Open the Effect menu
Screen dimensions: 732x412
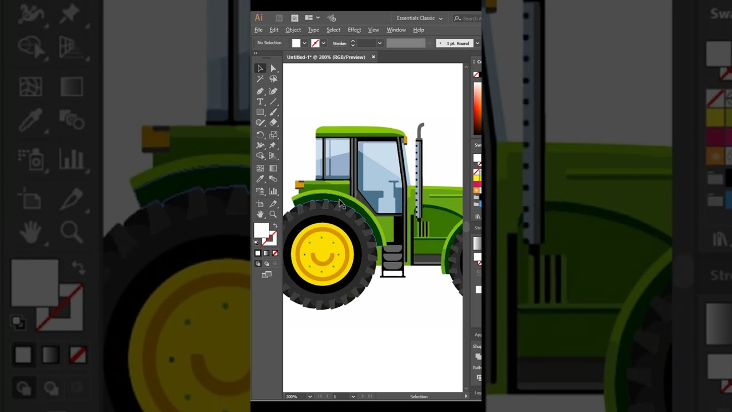point(355,30)
